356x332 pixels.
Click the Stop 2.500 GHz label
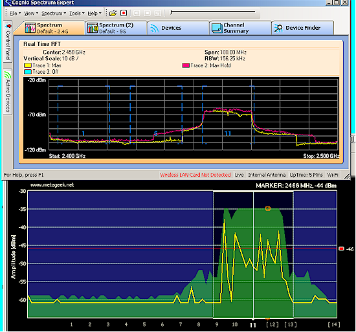tap(321, 156)
